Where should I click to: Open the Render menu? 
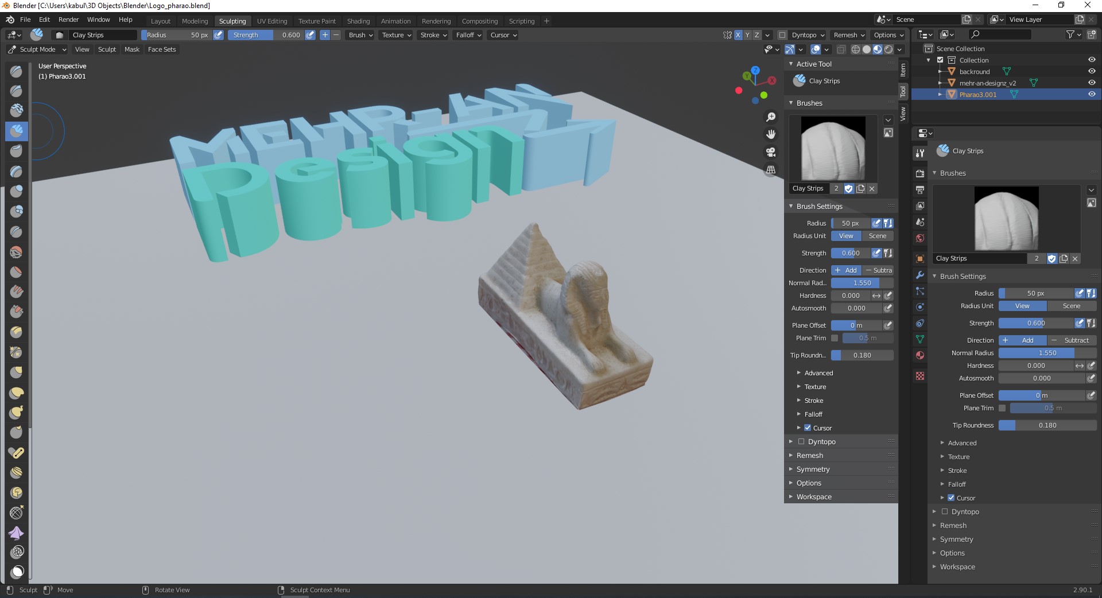(x=68, y=20)
